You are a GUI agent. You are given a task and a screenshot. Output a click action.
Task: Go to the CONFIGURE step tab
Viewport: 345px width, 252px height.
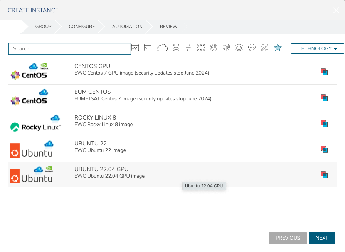(x=82, y=27)
